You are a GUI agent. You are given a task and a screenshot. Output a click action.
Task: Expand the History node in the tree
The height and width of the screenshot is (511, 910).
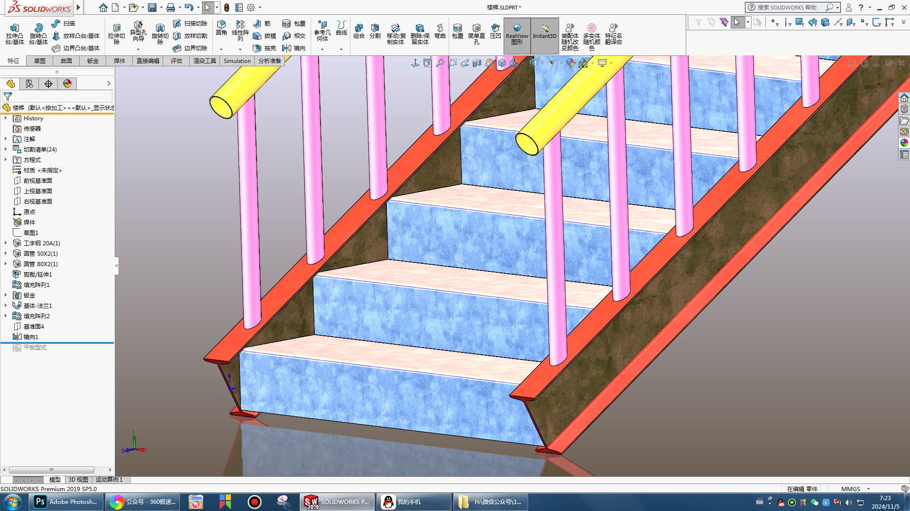point(6,118)
